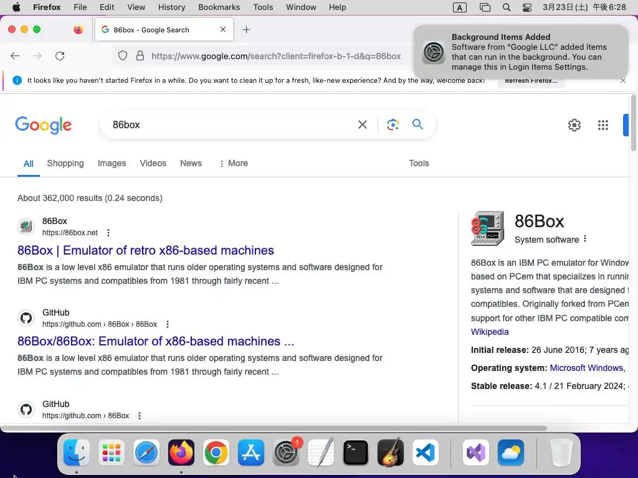The width and height of the screenshot is (638, 478).
Task: Submit search with the magnifier icon
Action: pos(417,124)
